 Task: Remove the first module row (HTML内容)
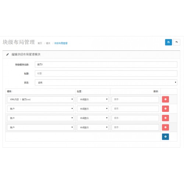point(165,99)
